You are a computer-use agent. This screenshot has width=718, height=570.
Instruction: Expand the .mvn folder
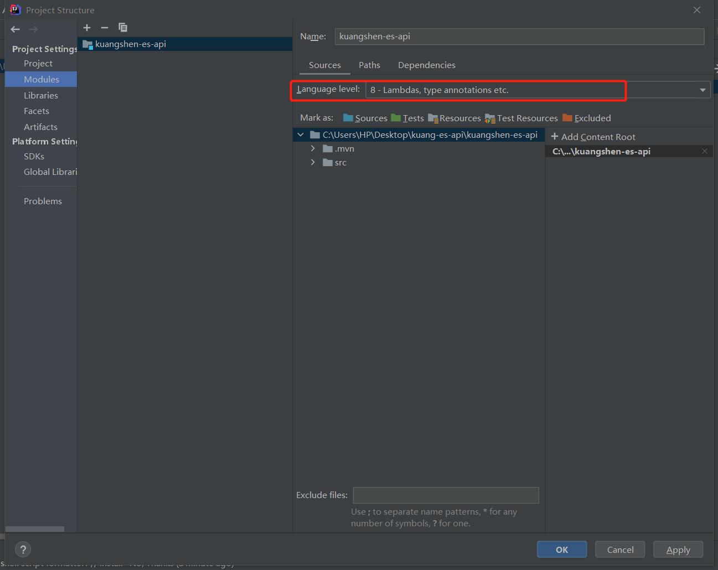pyautogui.click(x=313, y=148)
